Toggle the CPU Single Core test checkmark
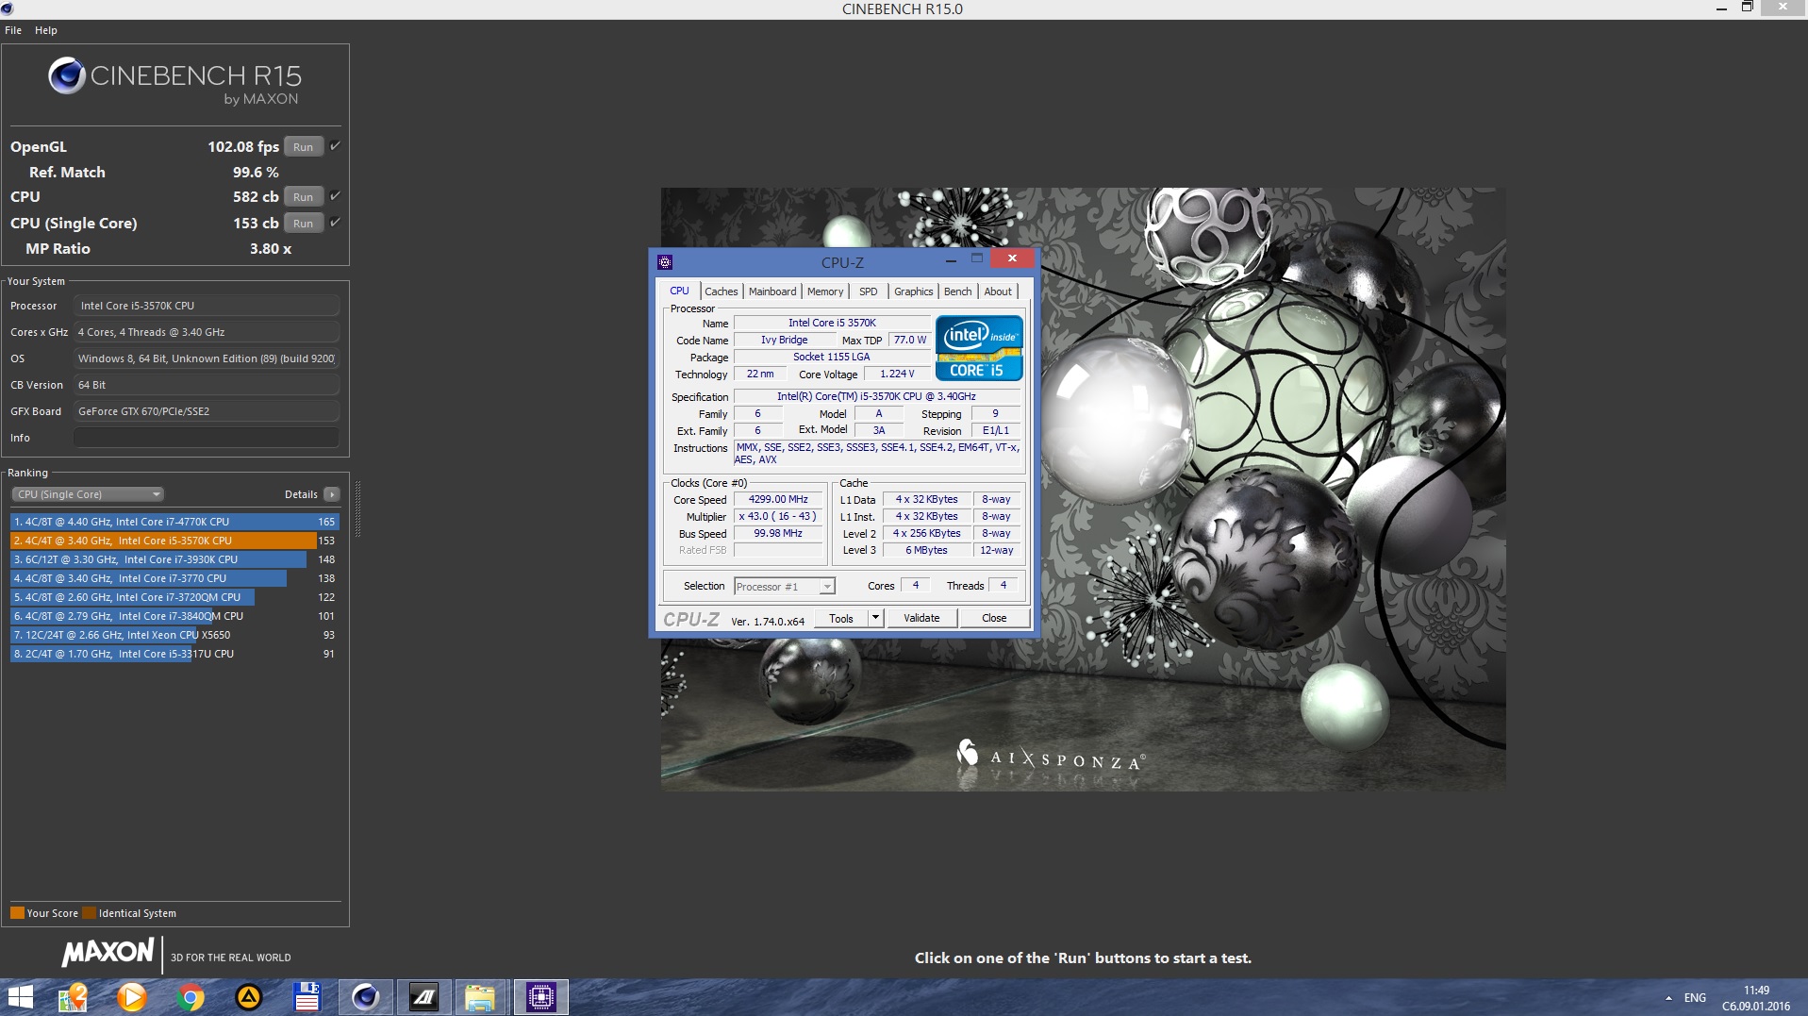This screenshot has height=1016, width=1808. coord(335,223)
